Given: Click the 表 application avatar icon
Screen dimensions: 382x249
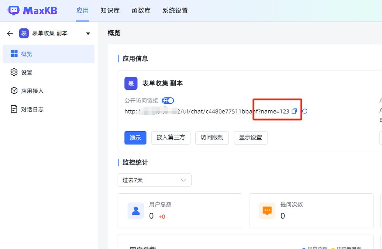Looking at the screenshot, I should (x=24, y=33).
